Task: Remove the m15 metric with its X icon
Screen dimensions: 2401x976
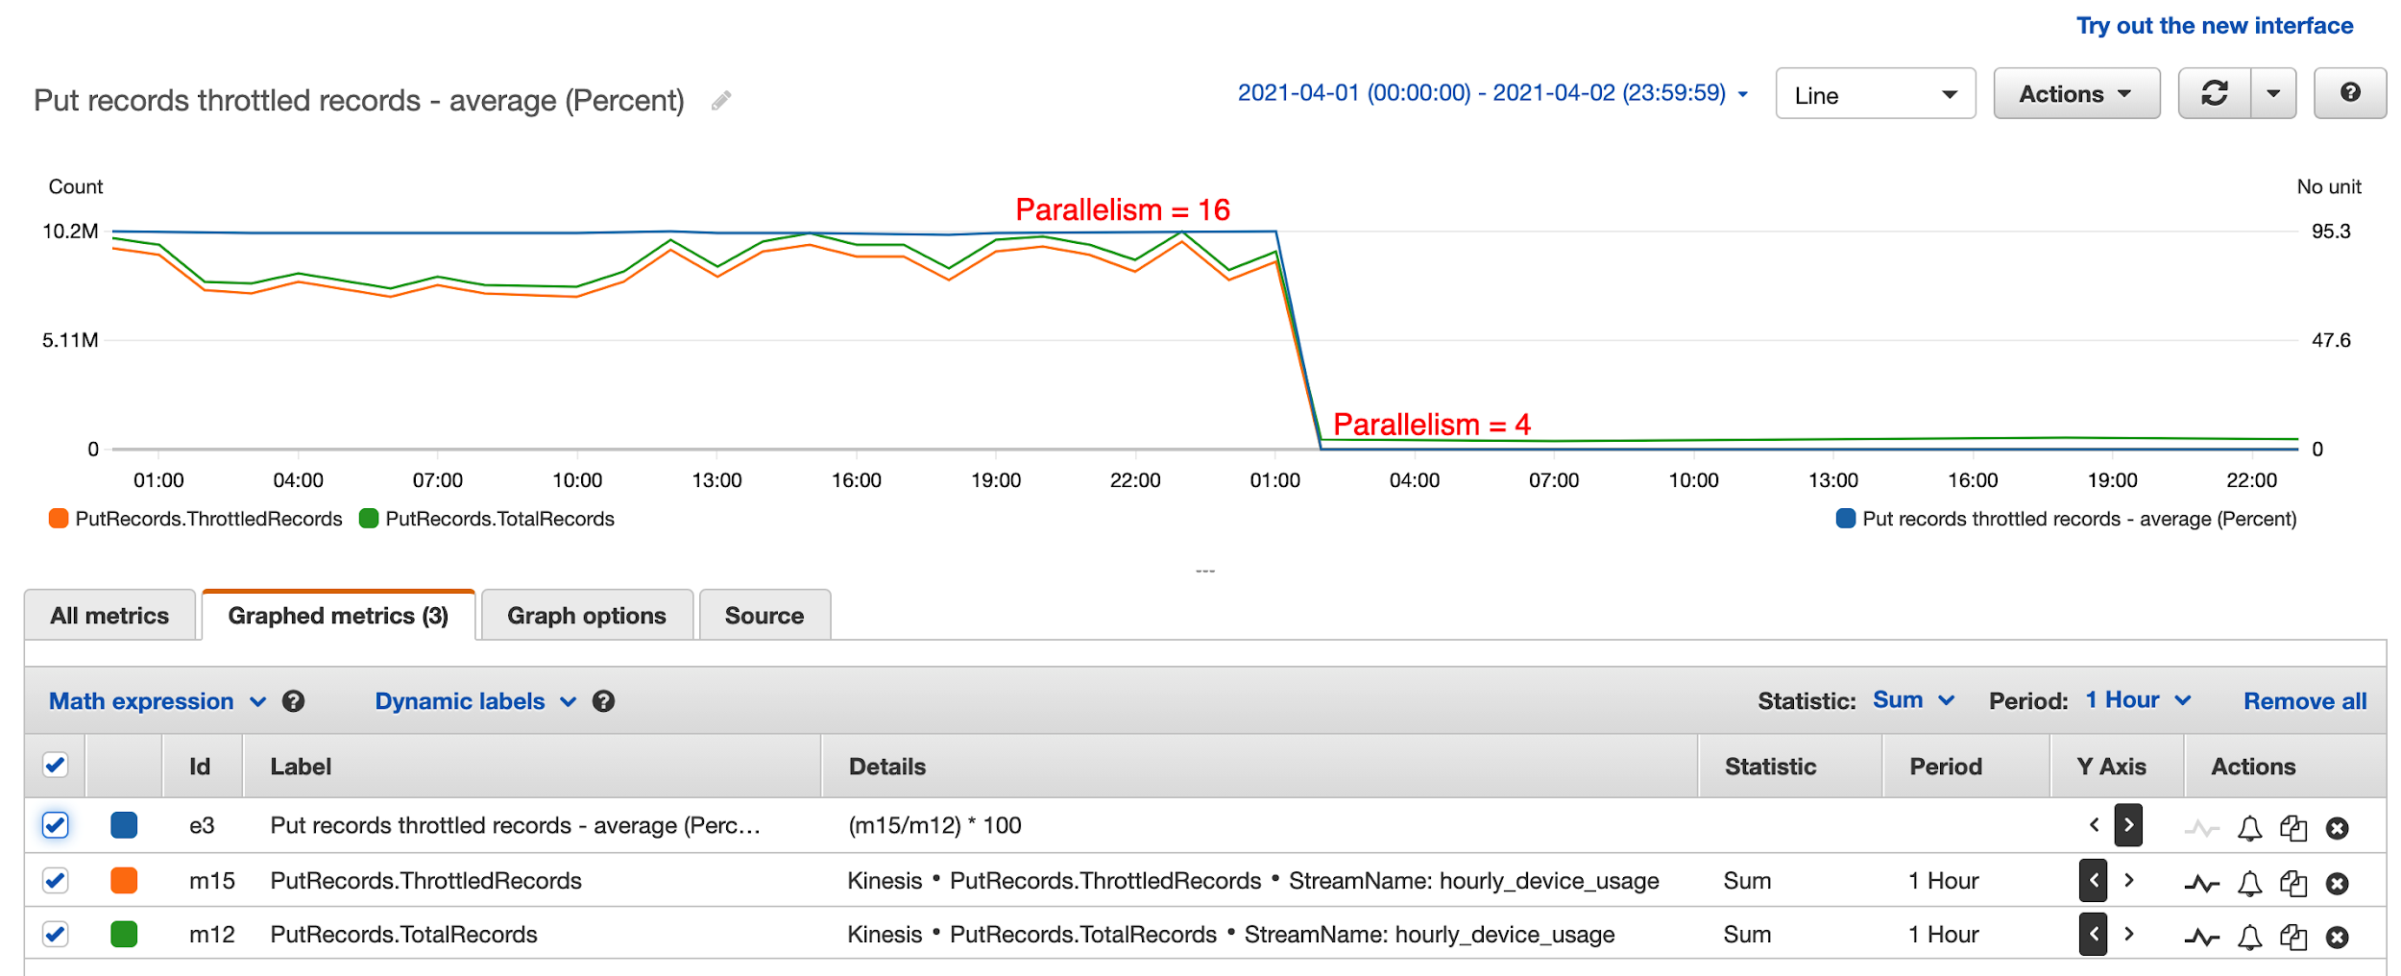Action: coord(2338,883)
